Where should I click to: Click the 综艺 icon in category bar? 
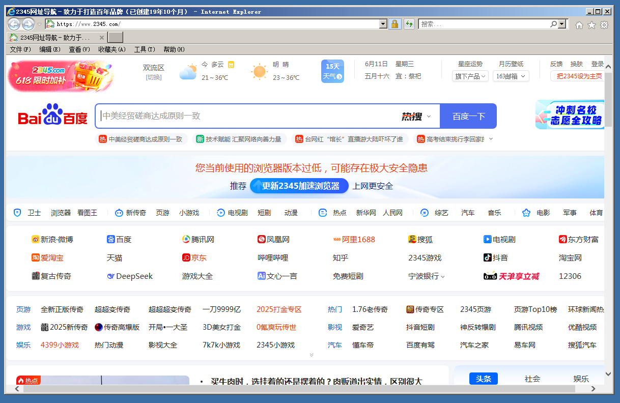[x=424, y=213]
